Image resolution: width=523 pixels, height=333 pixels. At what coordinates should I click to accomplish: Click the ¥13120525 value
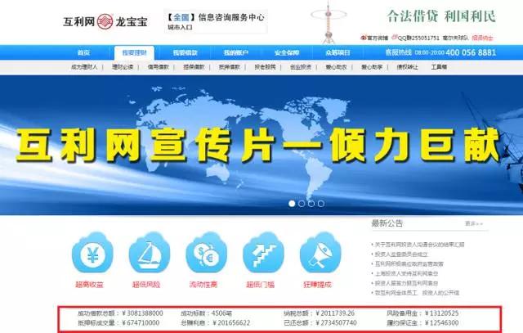point(441,313)
